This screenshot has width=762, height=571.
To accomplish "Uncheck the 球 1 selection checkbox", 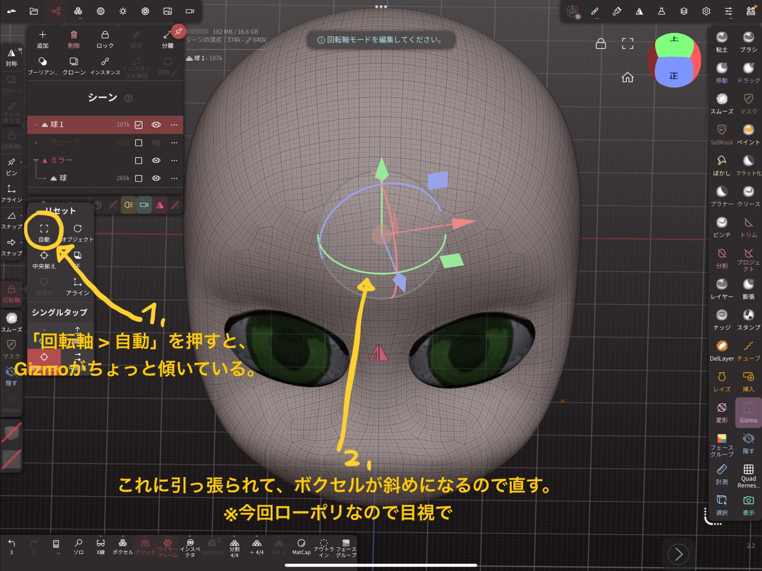I will (x=139, y=125).
